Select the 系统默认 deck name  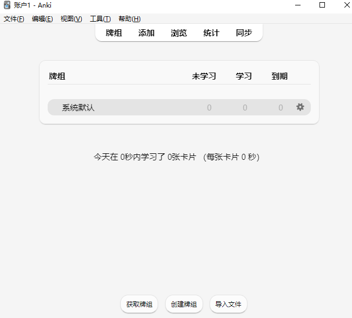pos(78,108)
